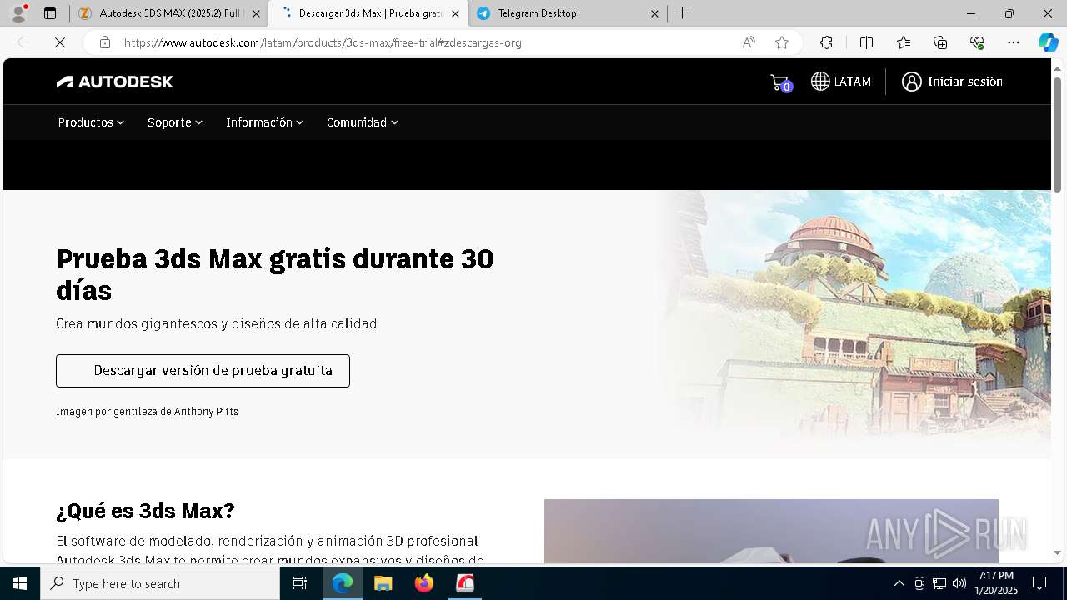
Task: Open File Explorer from the taskbar
Action: (x=383, y=583)
